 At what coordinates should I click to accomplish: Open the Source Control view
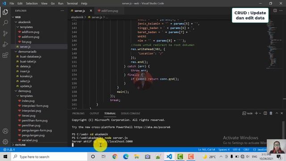5,34
